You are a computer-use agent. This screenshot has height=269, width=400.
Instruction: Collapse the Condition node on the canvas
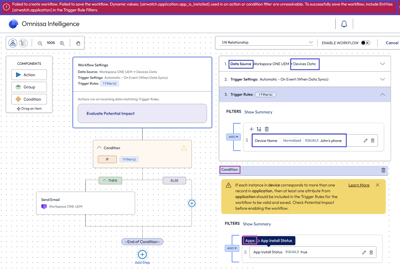[x=99, y=148]
